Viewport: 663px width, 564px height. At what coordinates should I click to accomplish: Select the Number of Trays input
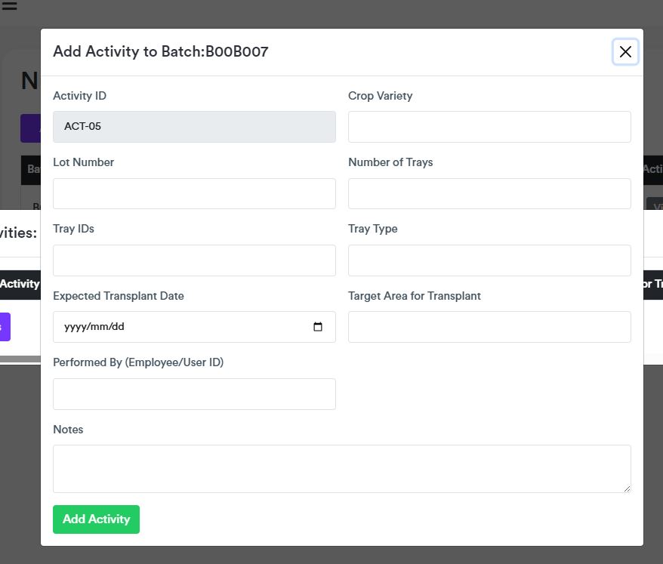(x=489, y=193)
